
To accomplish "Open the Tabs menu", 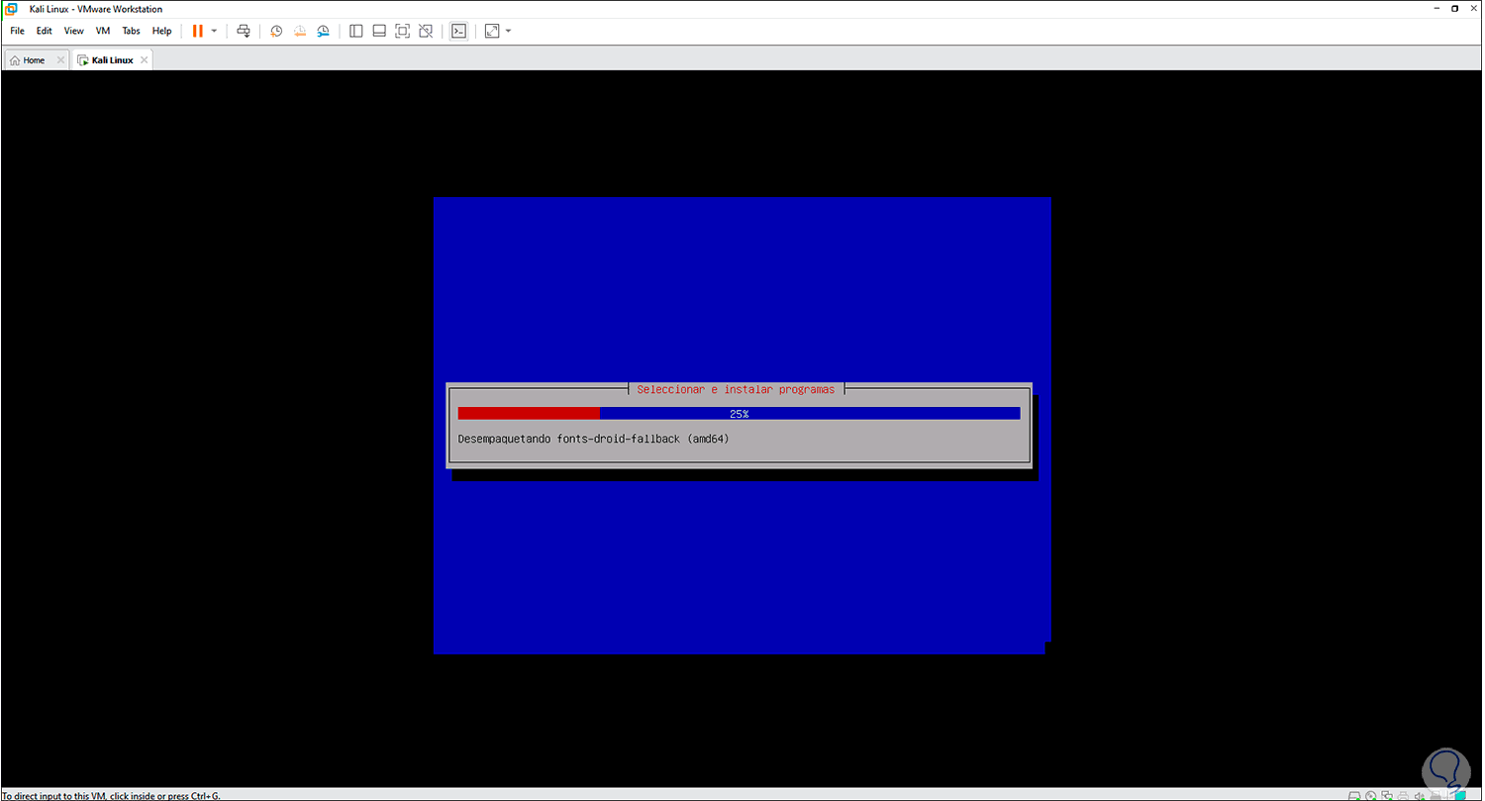I will [132, 31].
